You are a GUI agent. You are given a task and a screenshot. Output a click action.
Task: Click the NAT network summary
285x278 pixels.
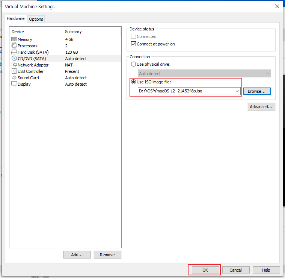[69, 65]
